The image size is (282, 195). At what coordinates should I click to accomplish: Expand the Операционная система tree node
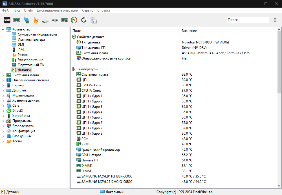coord(3,80)
